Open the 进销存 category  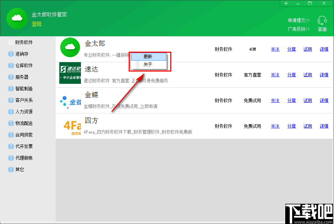[22, 54]
